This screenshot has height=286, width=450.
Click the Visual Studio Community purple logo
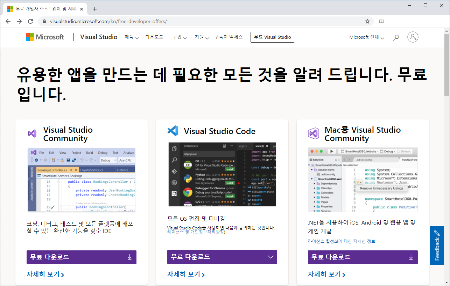[32, 133]
